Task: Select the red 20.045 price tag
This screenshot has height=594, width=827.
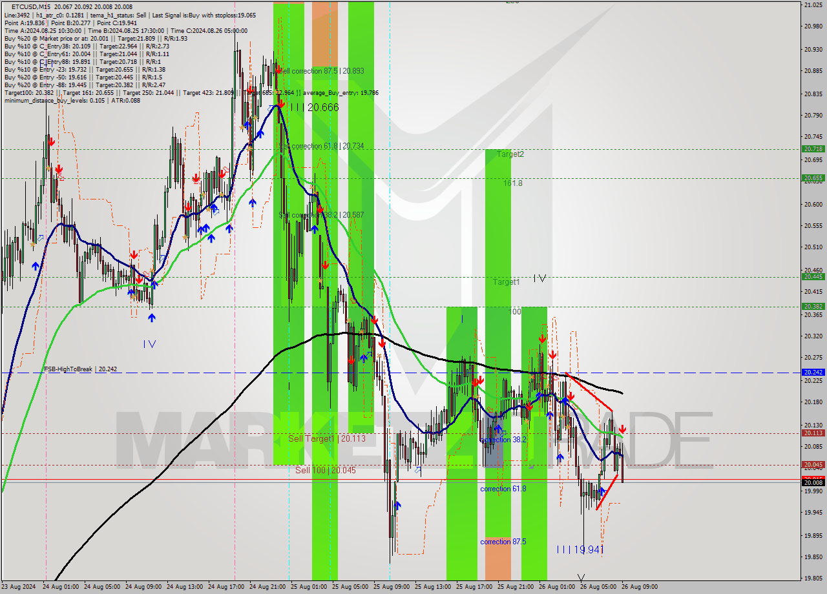Action: coord(813,465)
